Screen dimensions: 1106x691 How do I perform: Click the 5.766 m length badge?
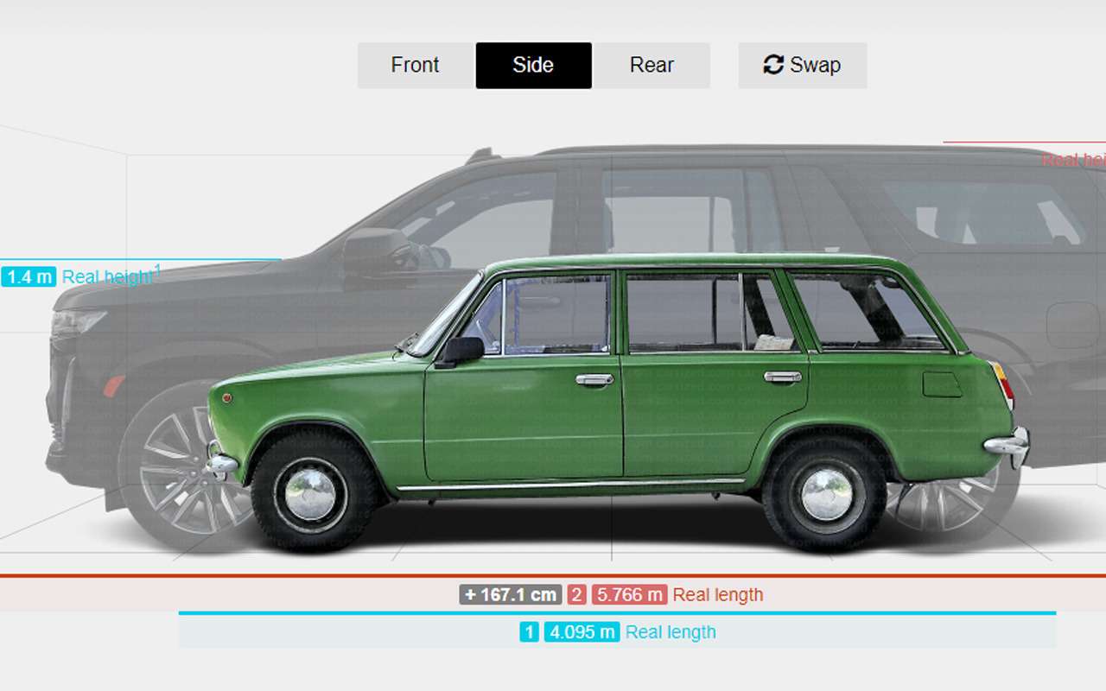point(630,594)
